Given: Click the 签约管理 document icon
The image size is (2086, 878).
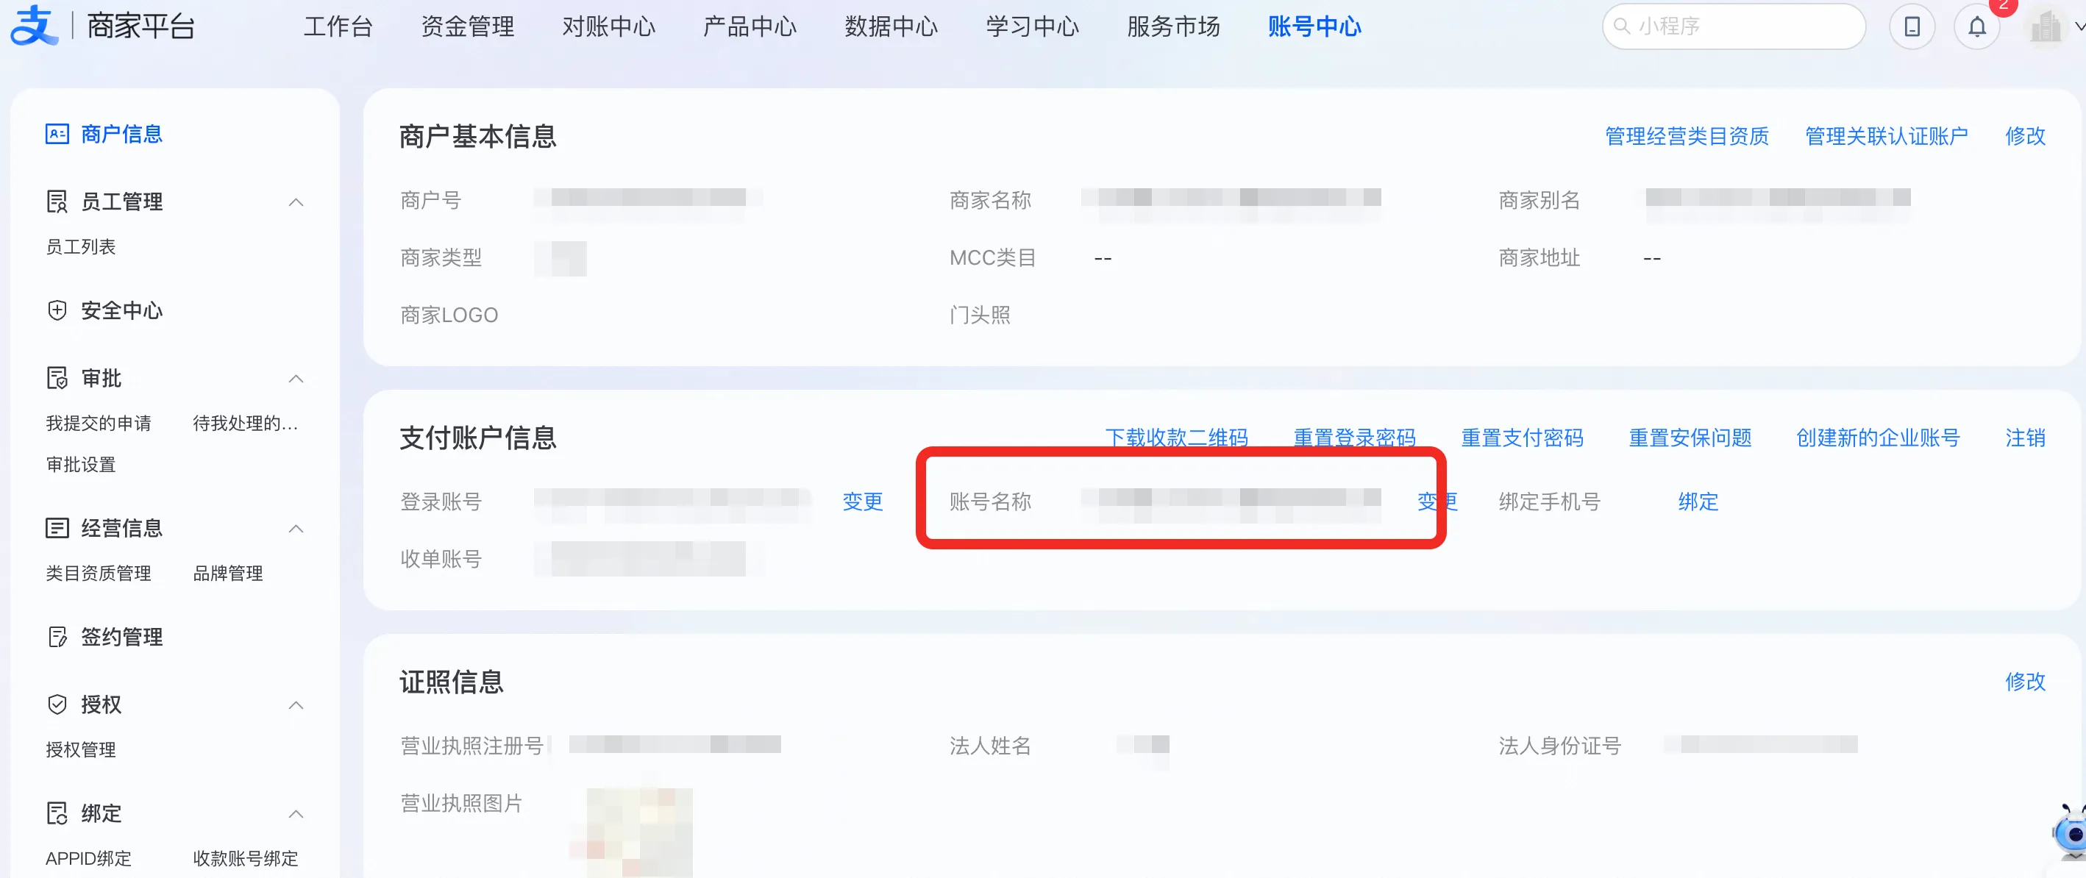Looking at the screenshot, I should (x=57, y=637).
